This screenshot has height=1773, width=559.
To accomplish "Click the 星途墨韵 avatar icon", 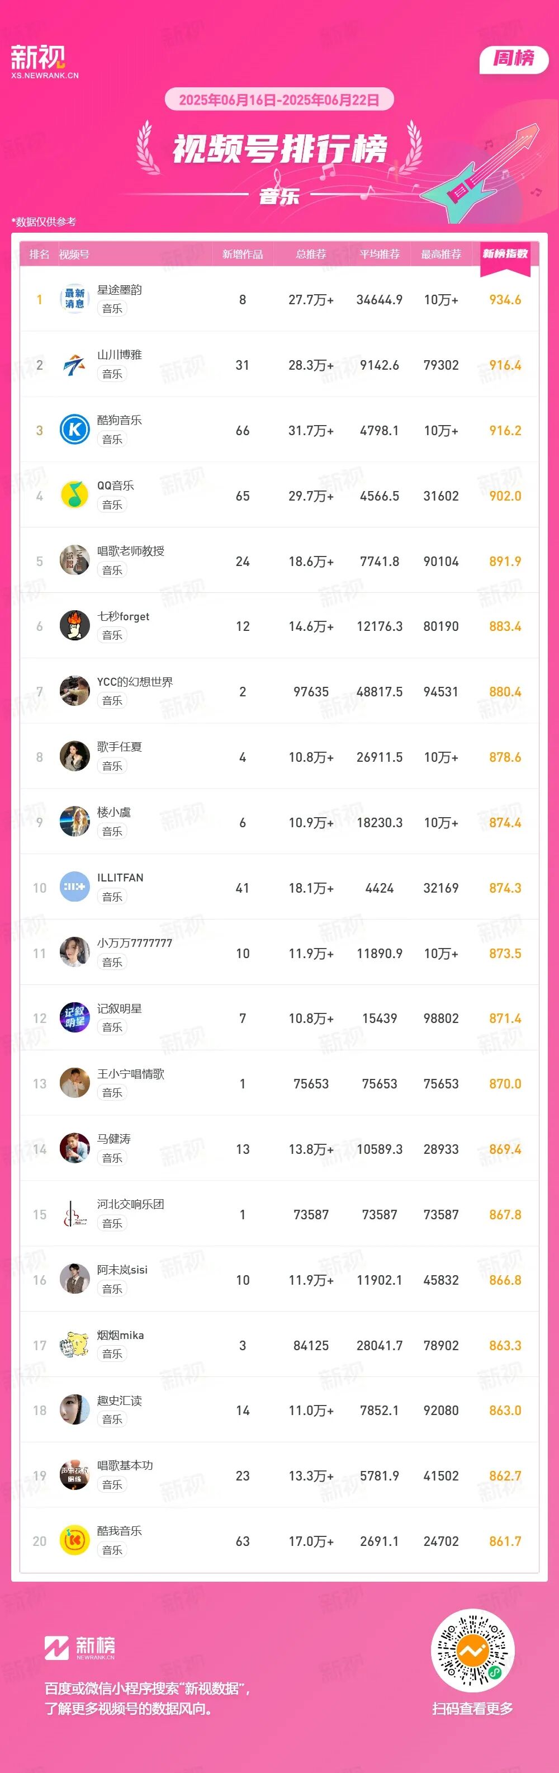I will (x=75, y=299).
